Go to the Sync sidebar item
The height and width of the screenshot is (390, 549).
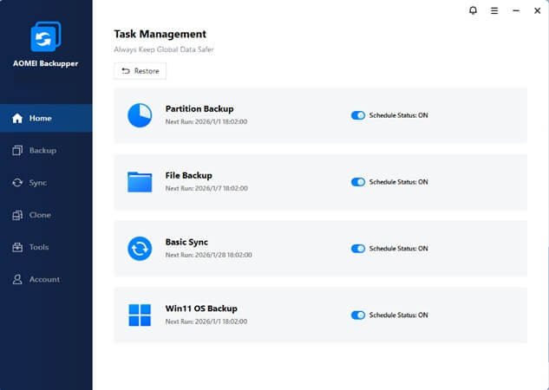(x=37, y=183)
